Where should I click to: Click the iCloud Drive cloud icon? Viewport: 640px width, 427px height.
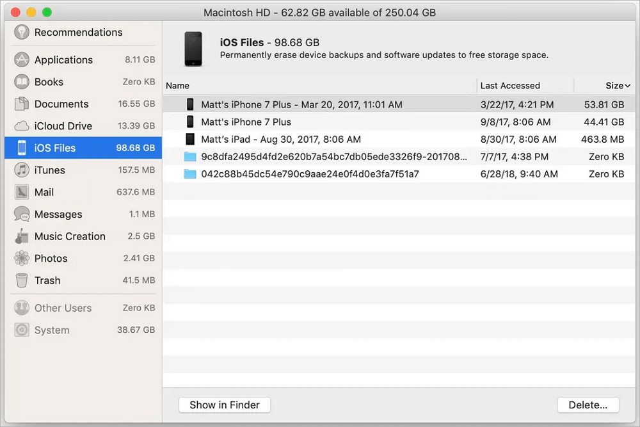tap(22, 126)
